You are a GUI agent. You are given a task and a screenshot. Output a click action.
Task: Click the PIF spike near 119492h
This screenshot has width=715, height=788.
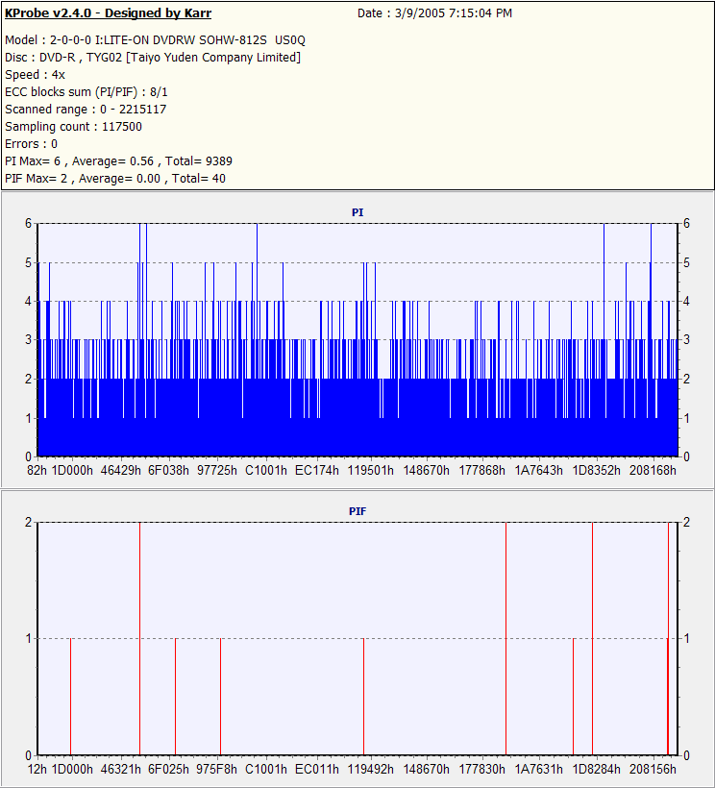pyautogui.click(x=364, y=697)
